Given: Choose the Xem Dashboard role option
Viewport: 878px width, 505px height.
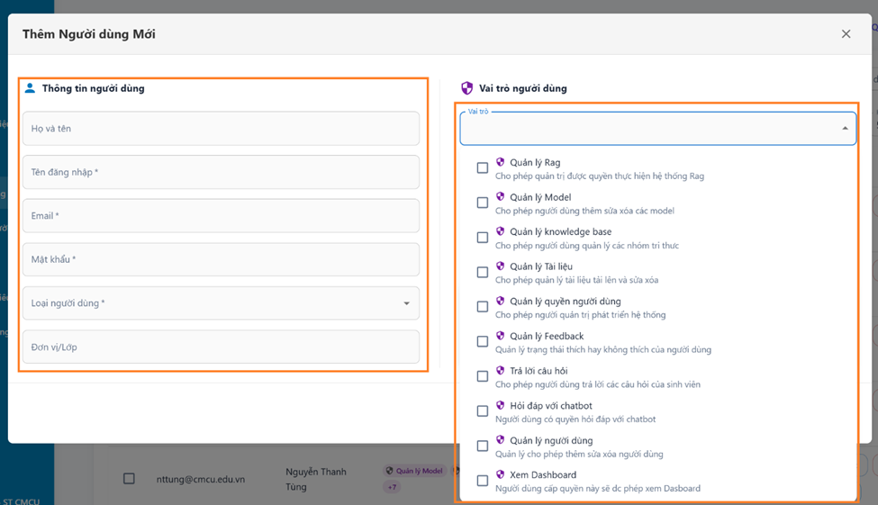Looking at the screenshot, I should click(x=543, y=475).
